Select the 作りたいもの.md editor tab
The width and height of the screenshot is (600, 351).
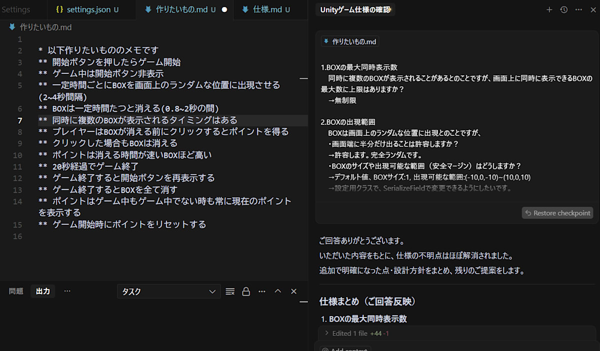[185, 9]
